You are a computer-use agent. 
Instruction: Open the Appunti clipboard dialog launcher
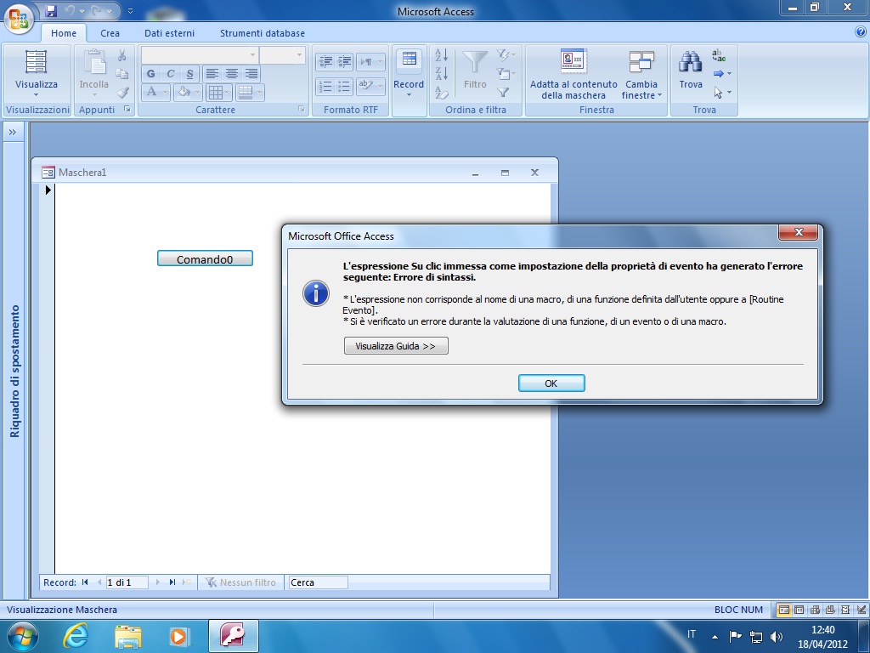[127, 110]
